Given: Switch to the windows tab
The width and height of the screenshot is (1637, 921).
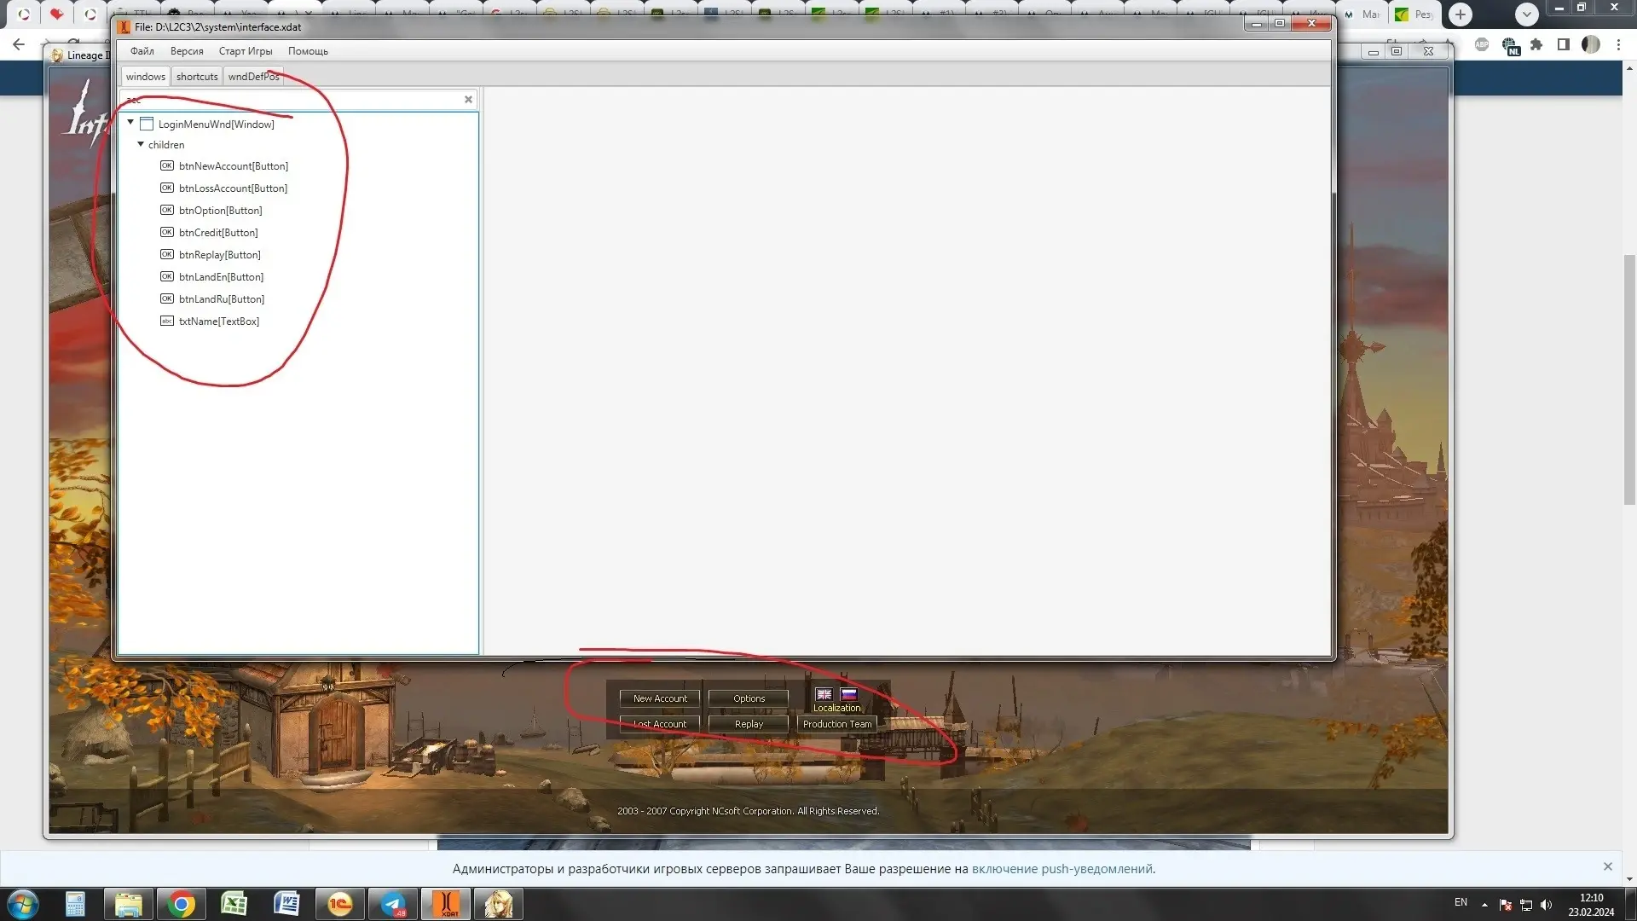Looking at the screenshot, I should click(x=145, y=75).
